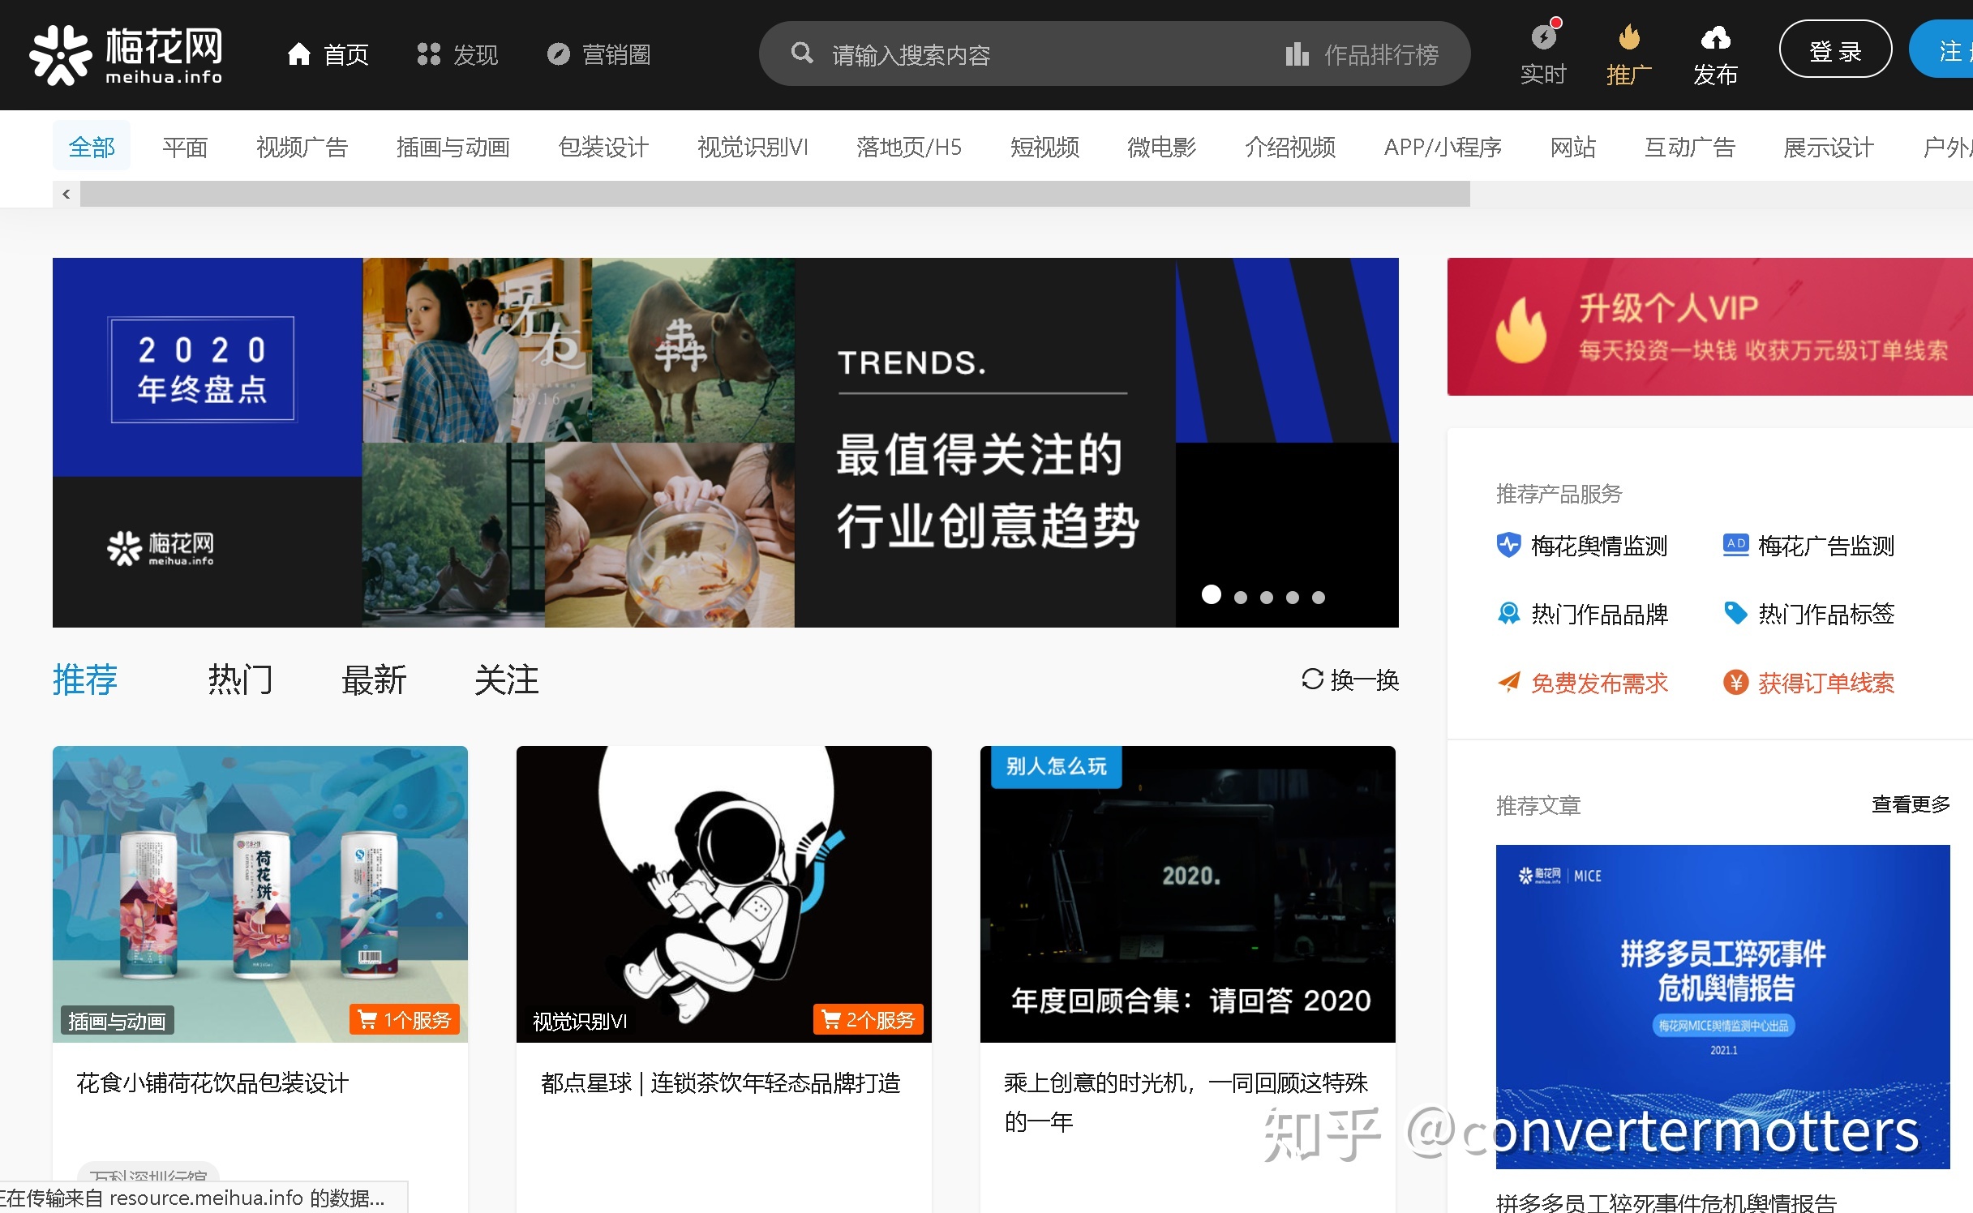1973x1213 pixels.
Task: Open the real-time (实时) notifications icon
Action: pyautogui.click(x=1543, y=37)
